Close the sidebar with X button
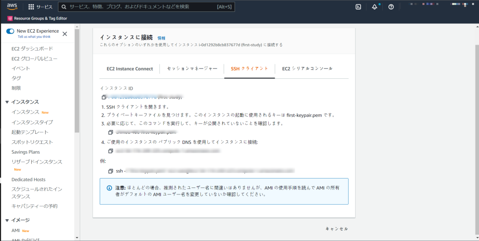 pos(65,34)
